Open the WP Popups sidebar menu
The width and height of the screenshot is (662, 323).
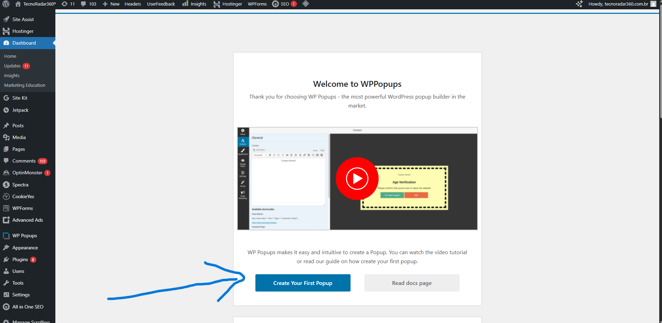click(25, 236)
